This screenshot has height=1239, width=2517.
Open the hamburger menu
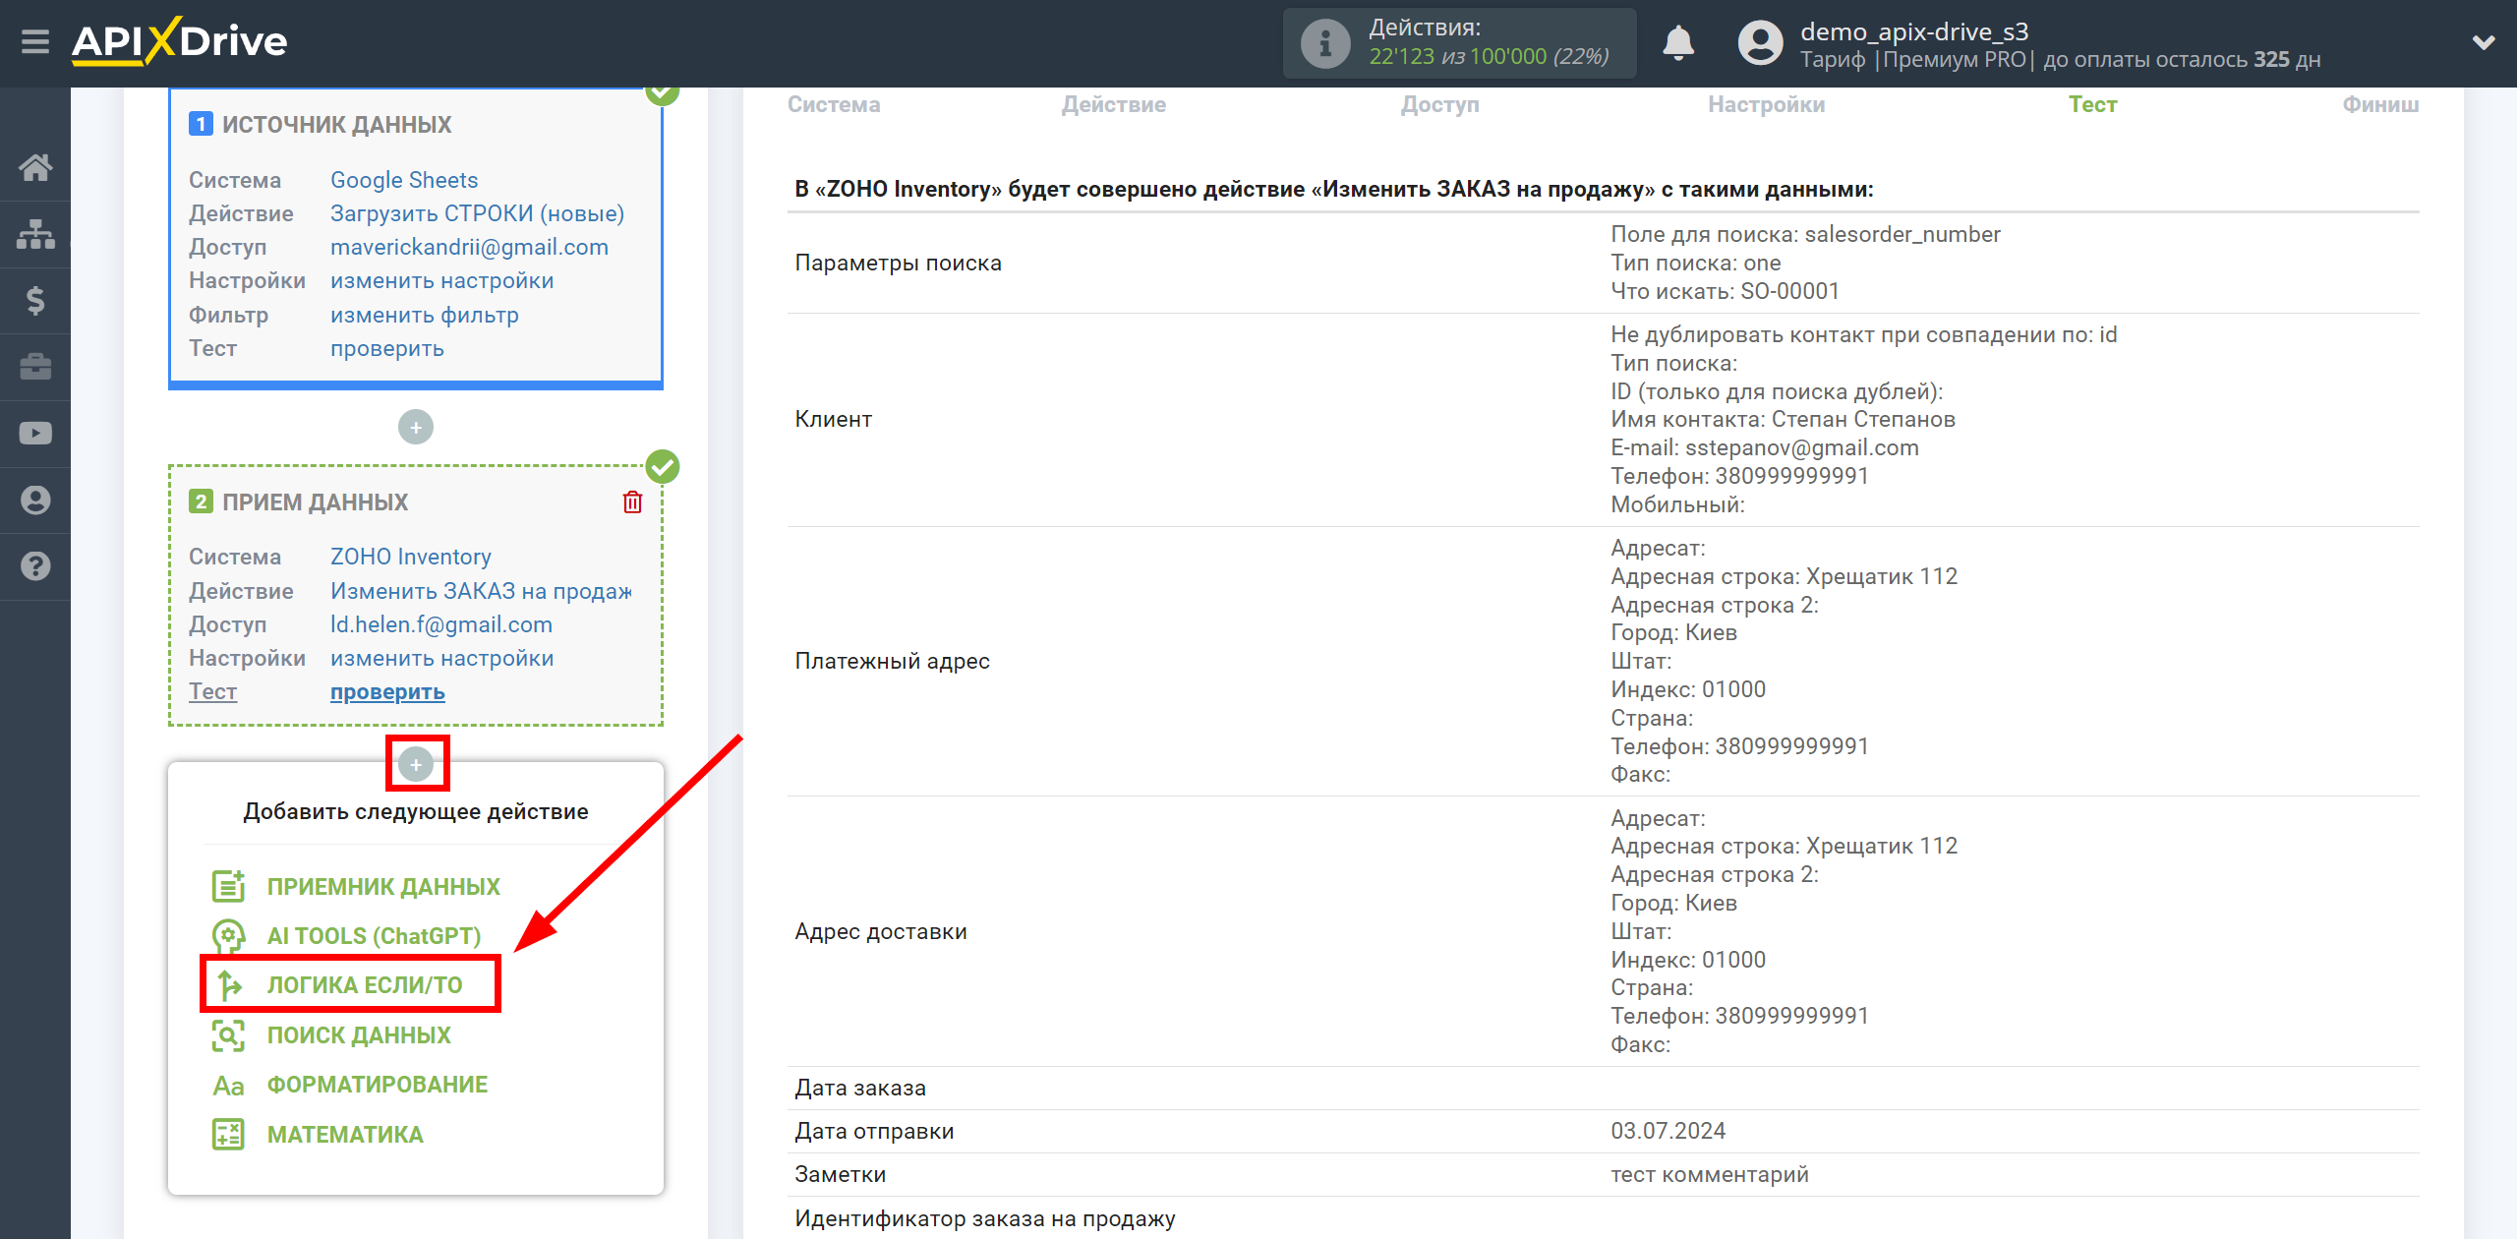[x=35, y=42]
